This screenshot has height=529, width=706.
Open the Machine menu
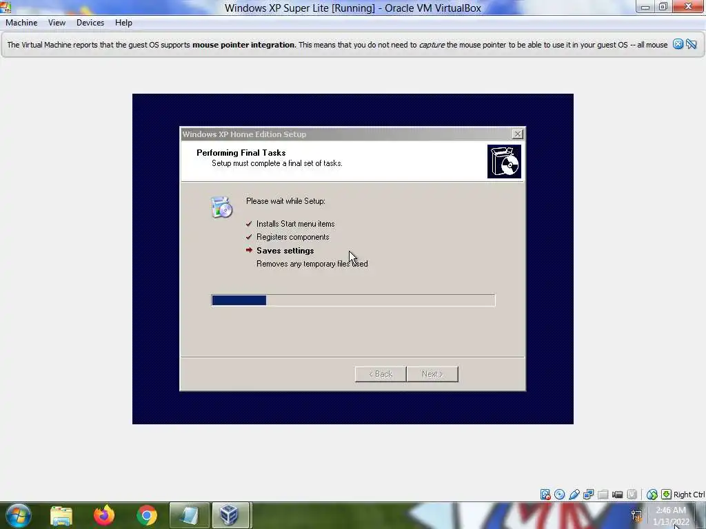point(21,23)
